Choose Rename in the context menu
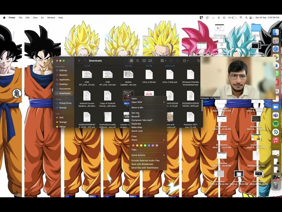Screen dimensions: 282x212 tap(148, 117)
